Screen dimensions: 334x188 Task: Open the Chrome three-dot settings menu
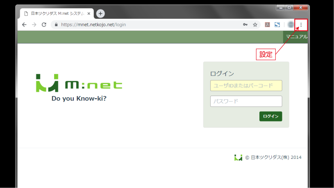[301, 25]
